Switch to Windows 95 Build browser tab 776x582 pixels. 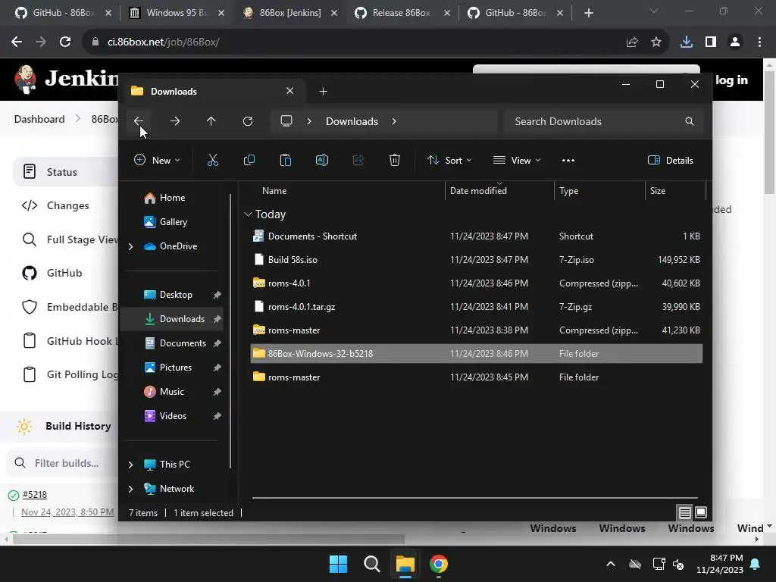[175, 13]
